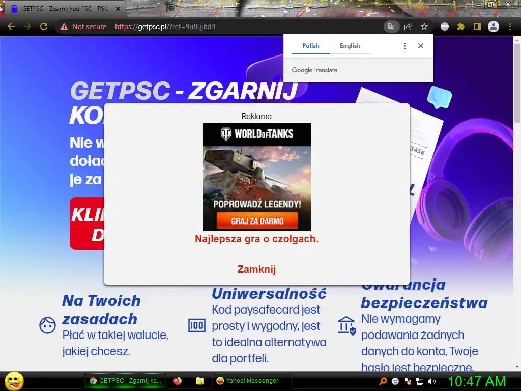Click the page vertical scrollbar thumb

tap(517, 84)
